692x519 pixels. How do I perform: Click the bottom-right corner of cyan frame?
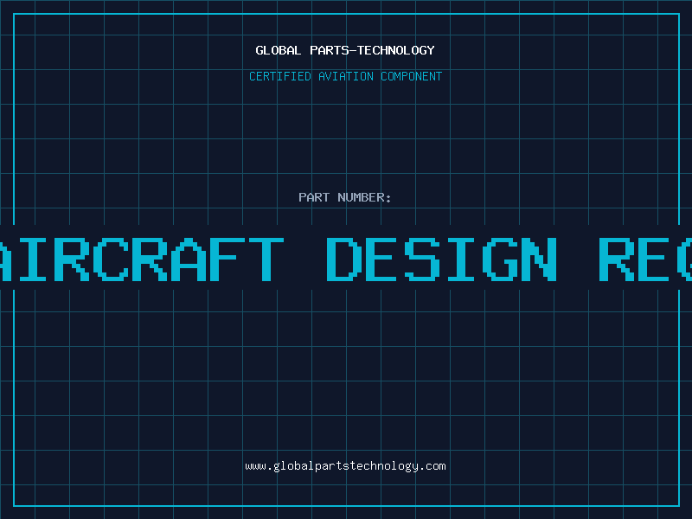click(679, 505)
